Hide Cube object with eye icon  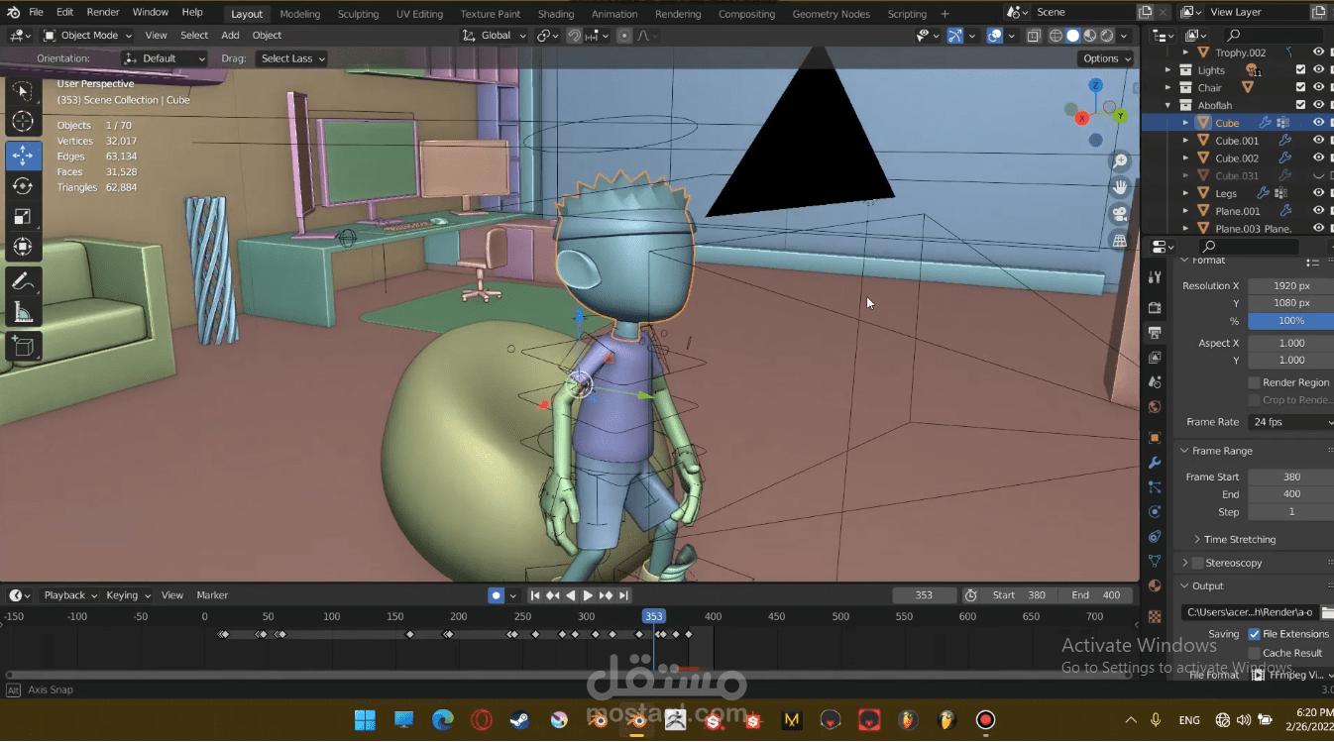tap(1318, 123)
